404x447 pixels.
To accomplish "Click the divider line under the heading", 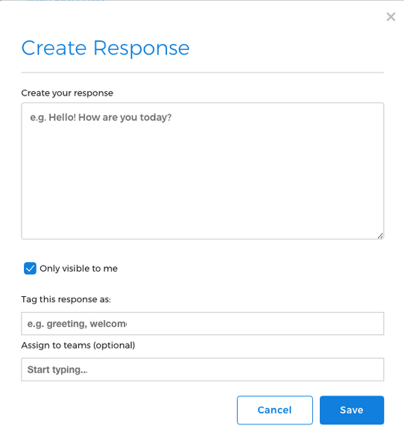I will pyautogui.click(x=203, y=72).
